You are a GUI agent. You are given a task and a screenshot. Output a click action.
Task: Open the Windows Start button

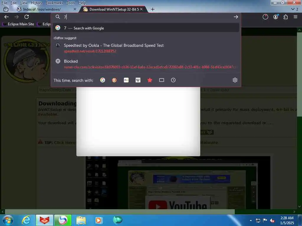8,220
